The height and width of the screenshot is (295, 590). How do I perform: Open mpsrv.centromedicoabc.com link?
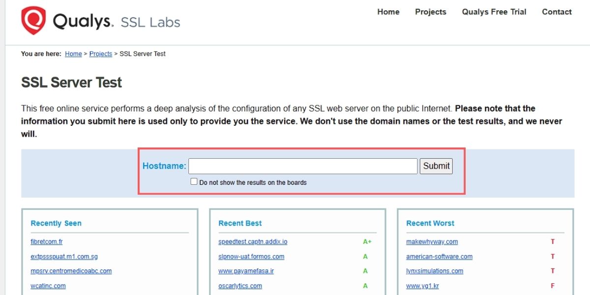[71, 271]
